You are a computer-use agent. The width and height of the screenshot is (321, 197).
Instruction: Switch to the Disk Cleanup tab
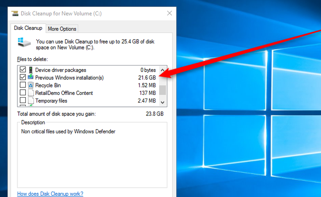[x=28, y=28]
